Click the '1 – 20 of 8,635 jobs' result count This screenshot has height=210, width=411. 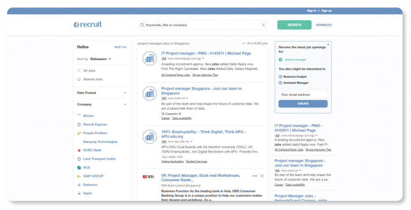(255, 43)
